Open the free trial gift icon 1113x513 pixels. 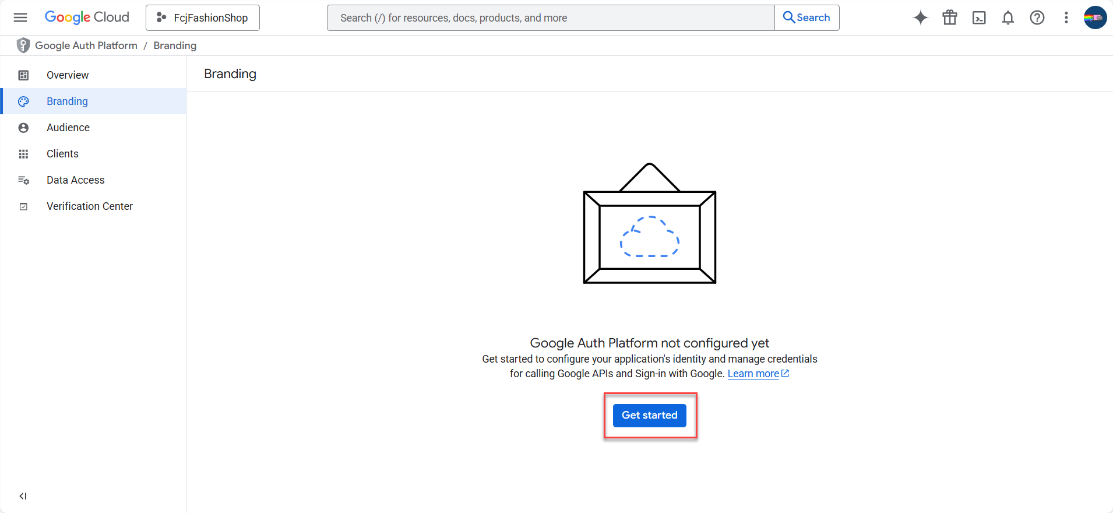pos(950,17)
